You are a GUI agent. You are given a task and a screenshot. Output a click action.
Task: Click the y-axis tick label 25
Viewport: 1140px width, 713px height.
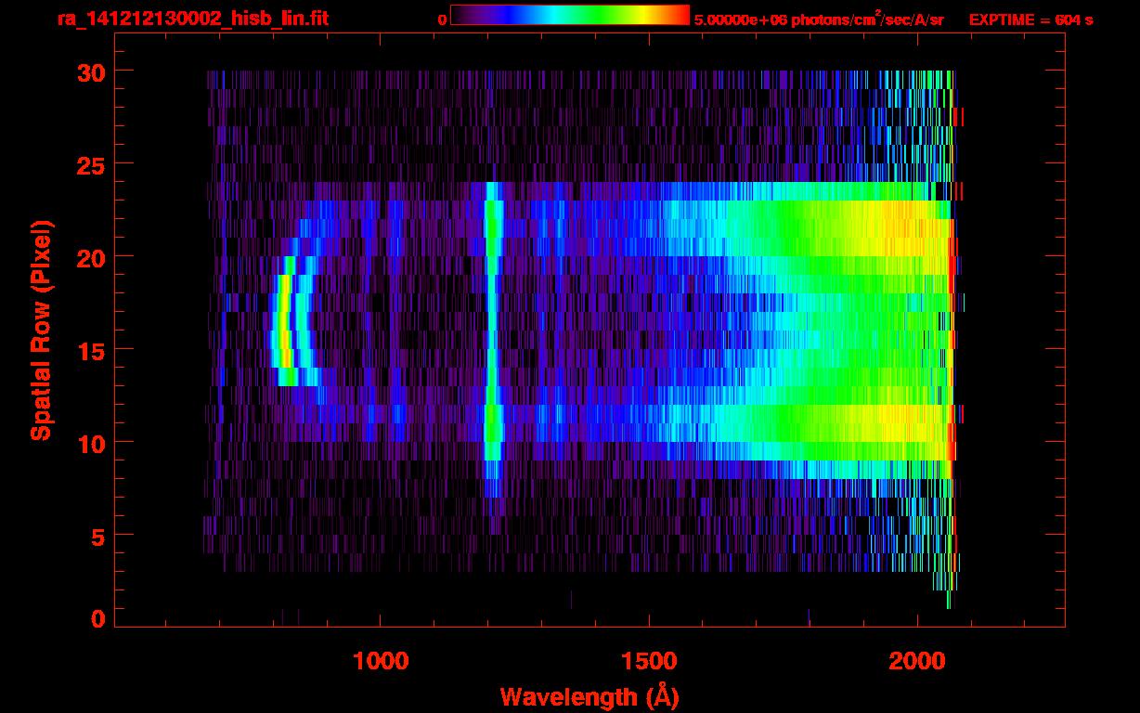coord(91,164)
